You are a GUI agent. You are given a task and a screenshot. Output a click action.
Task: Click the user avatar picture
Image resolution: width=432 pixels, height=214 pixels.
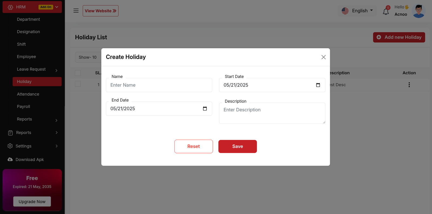[419, 11]
